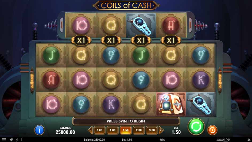Toggle fast play lightning bolt icon
This screenshot has height=142, width=252.
tap(17, 140)
